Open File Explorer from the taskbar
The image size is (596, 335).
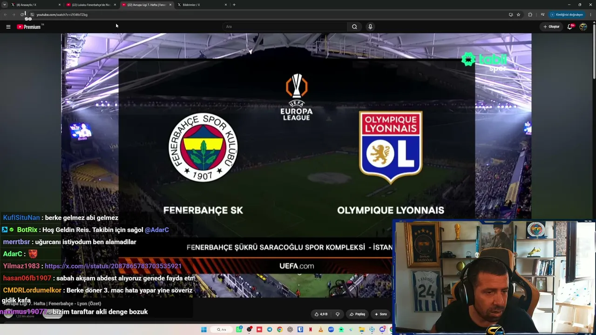coord(362,329)
